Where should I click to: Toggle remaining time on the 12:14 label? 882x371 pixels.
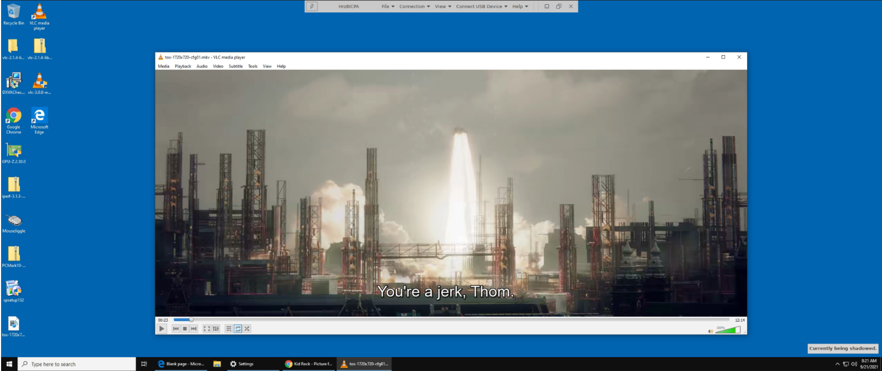[739, 320]
